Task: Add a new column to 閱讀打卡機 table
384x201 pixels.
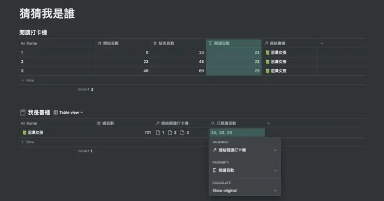Action: (322, 44)
